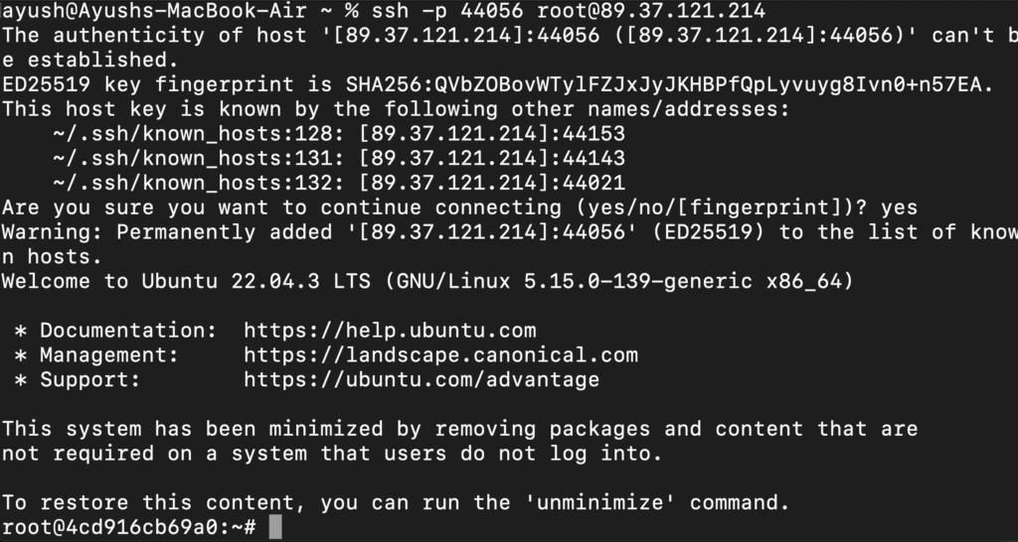The image size is (1018, 542).
Task: Click the 'Management:' label
Action: coord(103,354)
